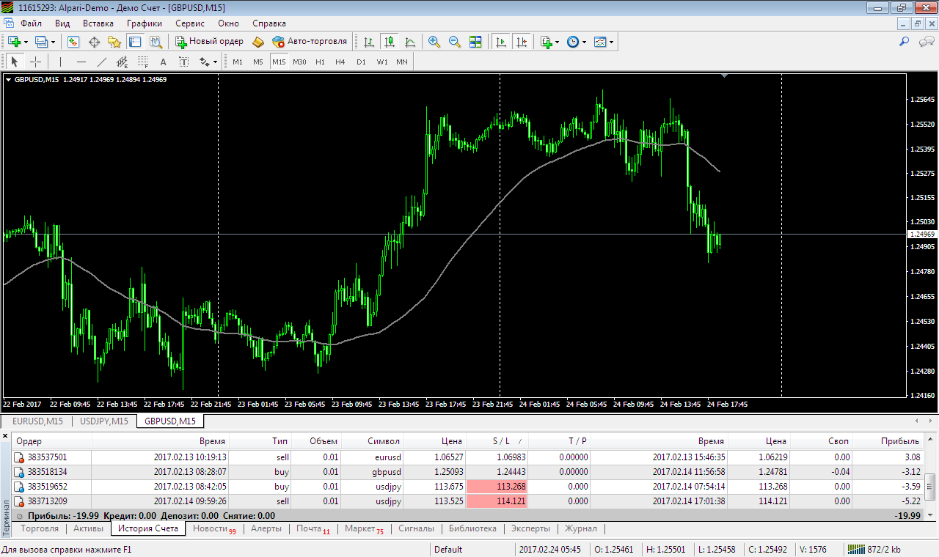Image resolution: width=939 pixels, height=557 pixels.
Task: Select the Vertical line tool
Action: click(60, 62)
